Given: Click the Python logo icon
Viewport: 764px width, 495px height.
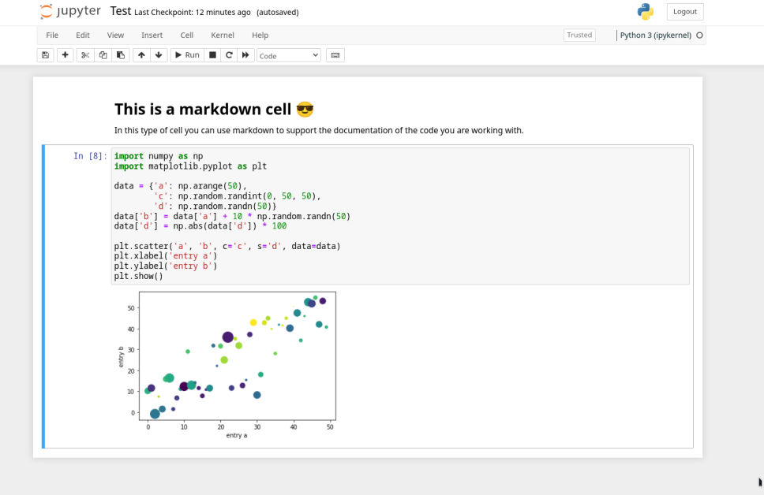Looking at the screenshot, I should (645, 12).
